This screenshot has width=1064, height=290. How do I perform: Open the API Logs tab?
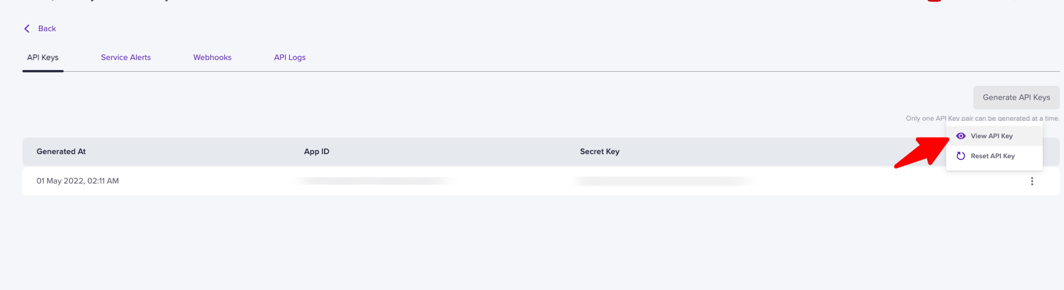point(289,58)
